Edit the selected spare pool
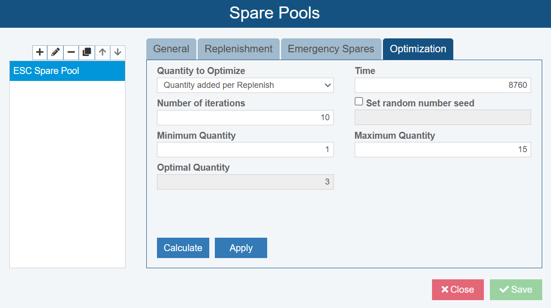551x308 pixels. click(x=55, y=52)
